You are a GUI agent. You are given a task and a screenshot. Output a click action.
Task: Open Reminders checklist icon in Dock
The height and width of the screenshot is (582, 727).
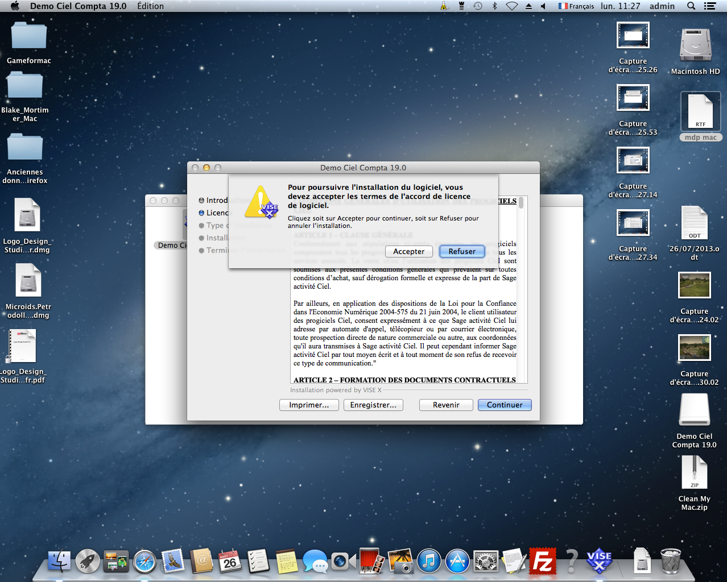pyautogui.click(x=258, y=562)
